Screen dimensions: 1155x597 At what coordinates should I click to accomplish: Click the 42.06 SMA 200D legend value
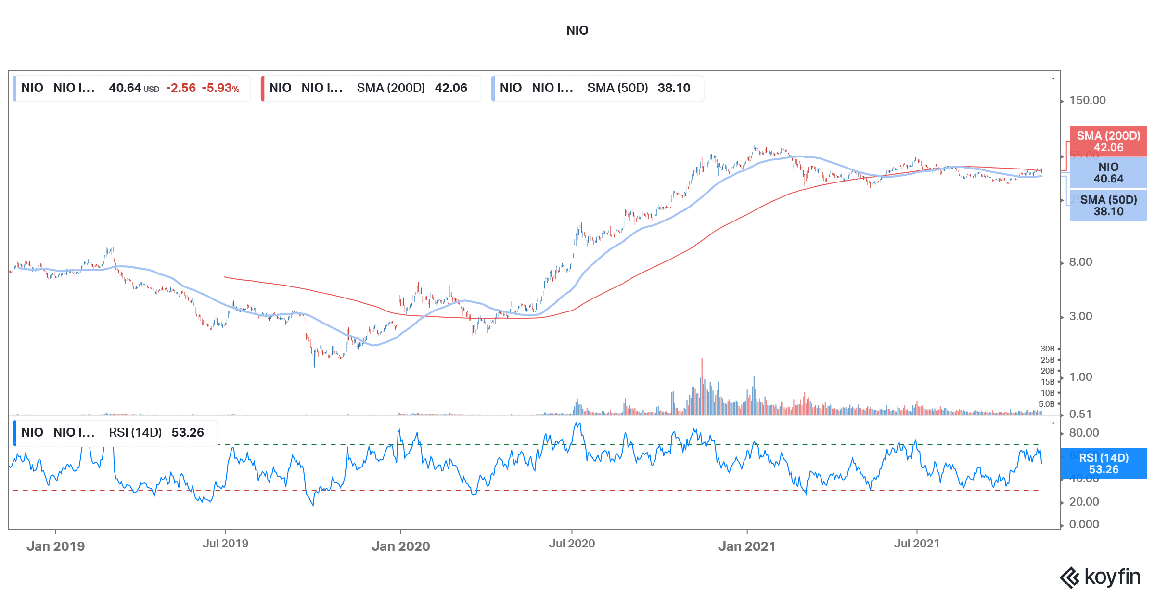point(451,88)
